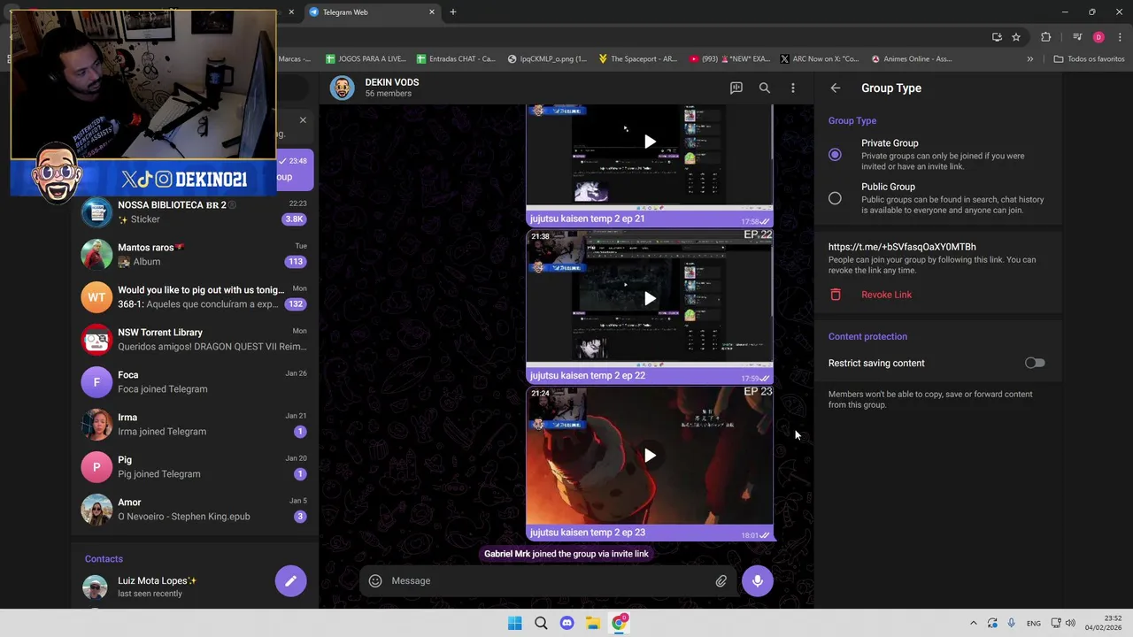Open a new browser tab

tap(452, 12)
